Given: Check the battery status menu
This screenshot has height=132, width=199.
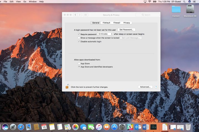Looking at the screenshot, I should coord(155,2).
